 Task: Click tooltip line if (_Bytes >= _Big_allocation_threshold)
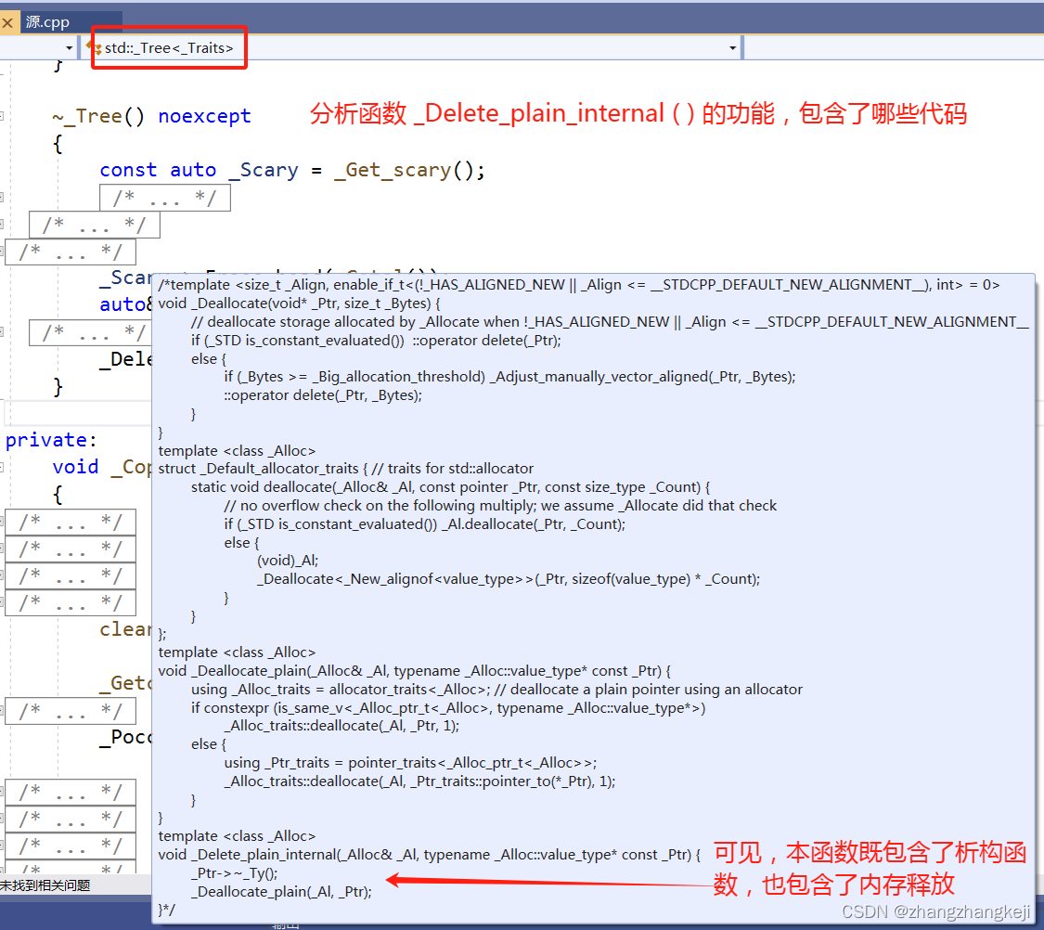point(509,377)
